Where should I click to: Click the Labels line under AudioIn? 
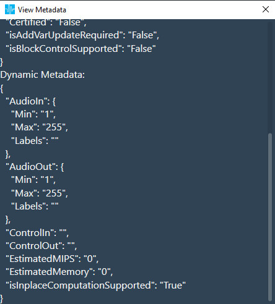(x=35, y=141)
